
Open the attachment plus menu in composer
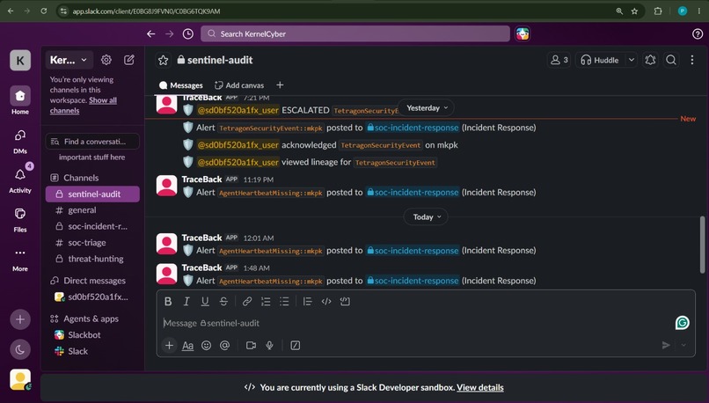169,346
